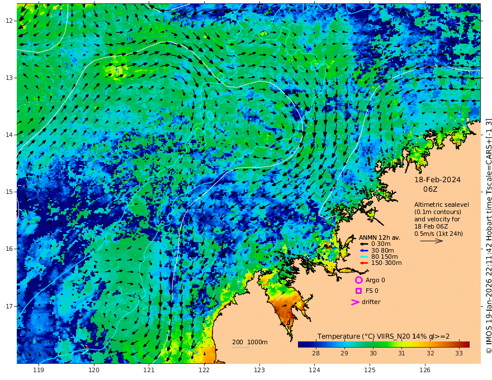Click the latitude axis label -13
Viewport: 492px width, 380px height.
(x=8, y=78)
